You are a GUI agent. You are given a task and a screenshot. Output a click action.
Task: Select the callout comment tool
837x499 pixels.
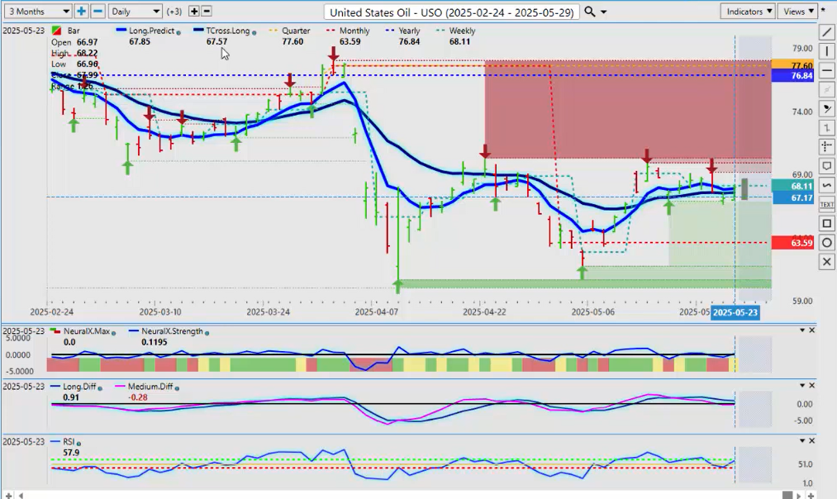[827, 166]
